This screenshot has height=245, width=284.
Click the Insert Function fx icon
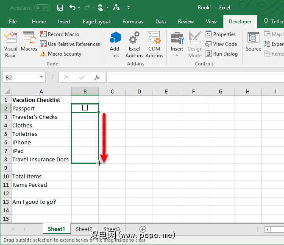(x=97, y=77)
